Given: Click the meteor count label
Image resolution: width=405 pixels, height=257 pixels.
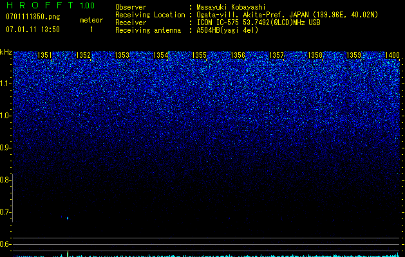Looking at the screenshot, I should [x=91, y=20].
